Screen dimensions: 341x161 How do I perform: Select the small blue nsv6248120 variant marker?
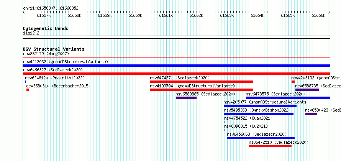(26, 82)
